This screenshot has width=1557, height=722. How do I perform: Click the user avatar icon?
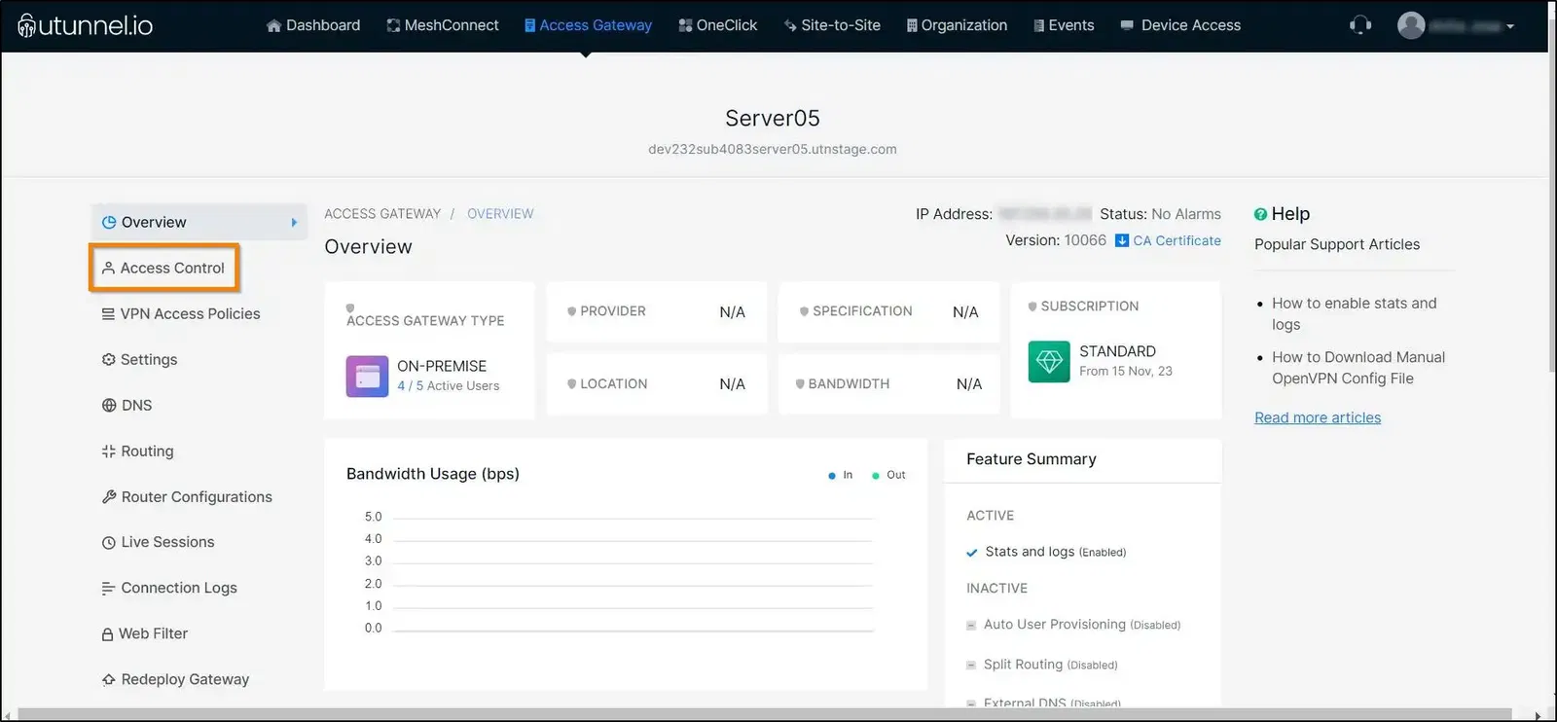(1411, 25)
